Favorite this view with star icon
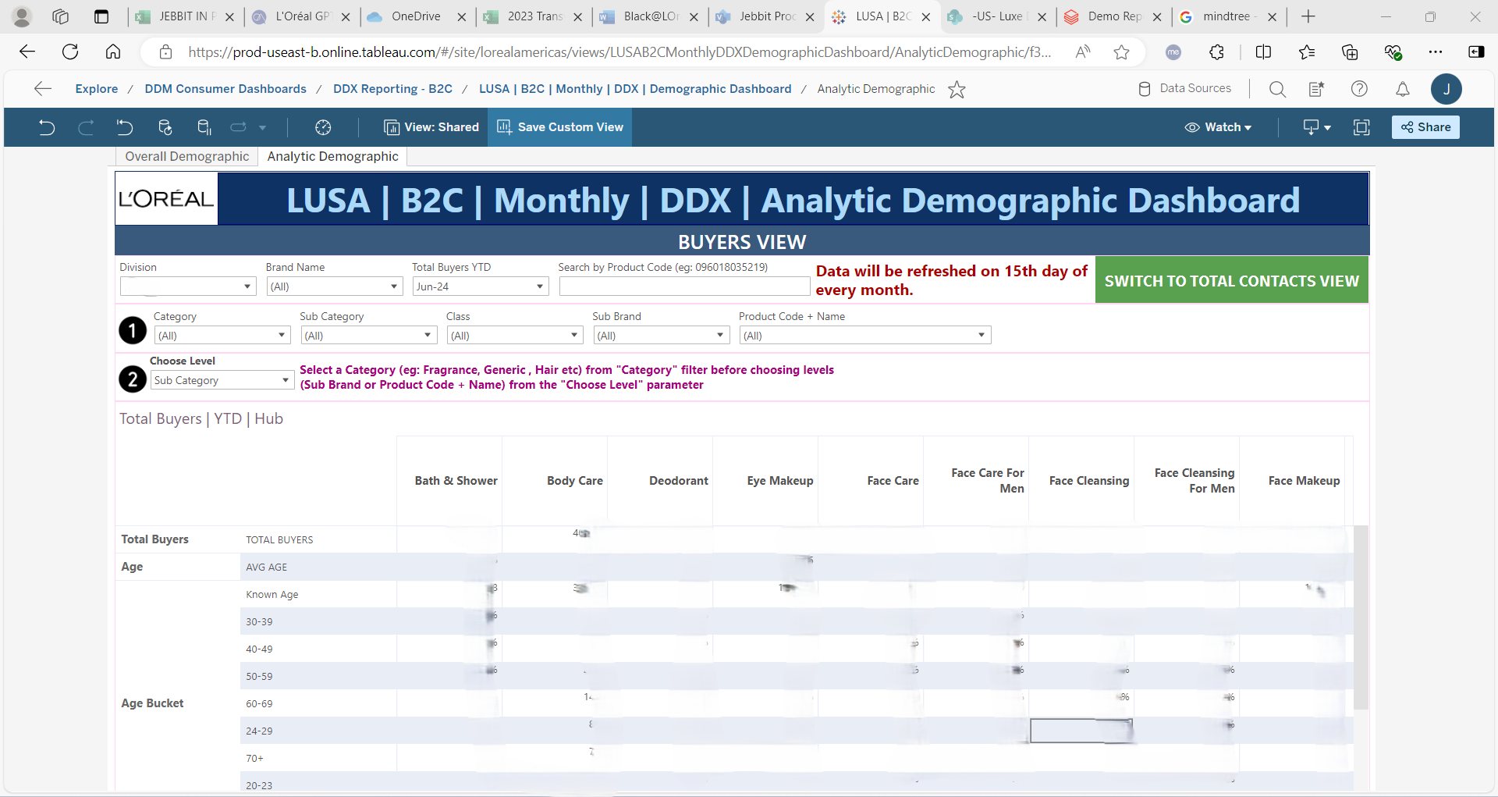The image size is (1498, 797). (x=957, y=90)
